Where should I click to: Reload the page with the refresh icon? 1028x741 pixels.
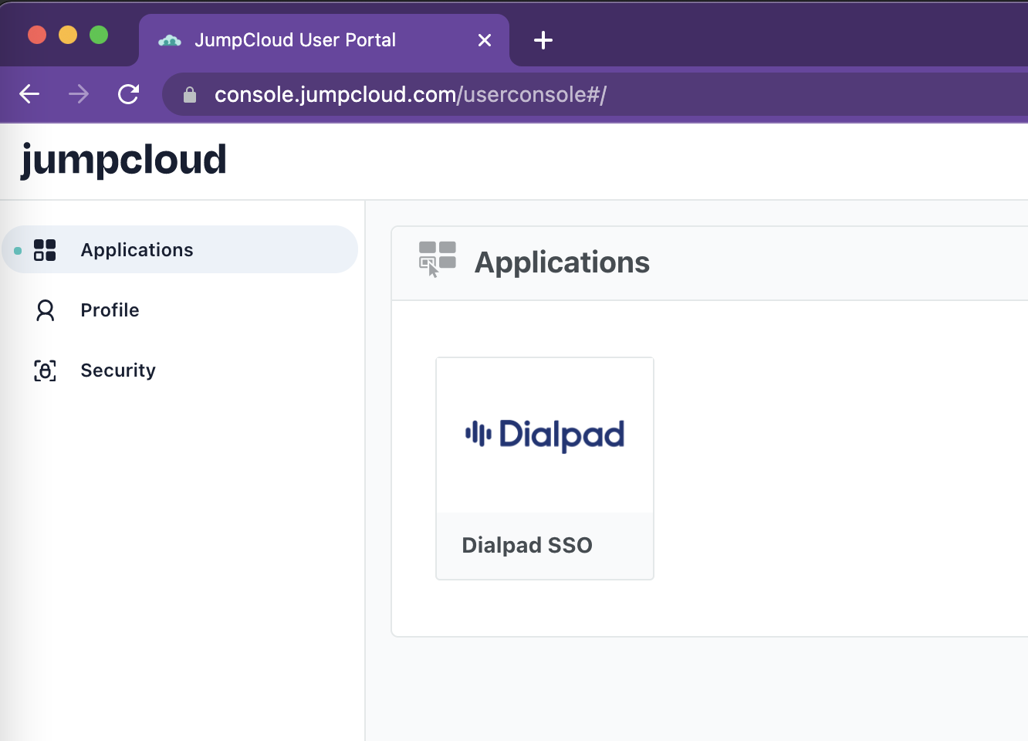[128, 94]
